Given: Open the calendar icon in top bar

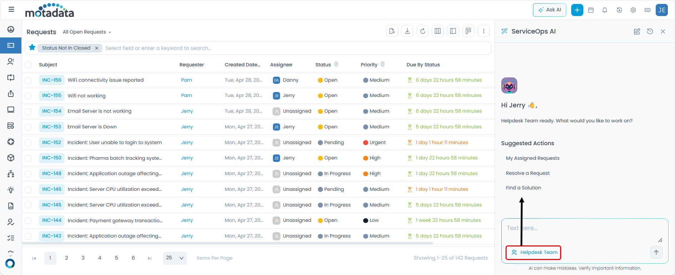Looking at the screenshot, I should (x=591, y=10).
